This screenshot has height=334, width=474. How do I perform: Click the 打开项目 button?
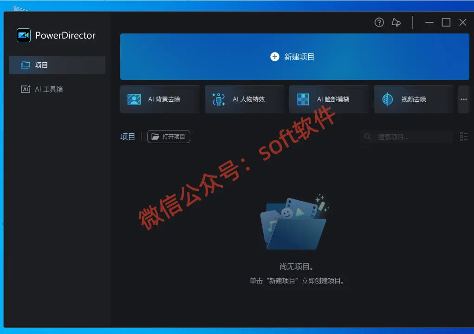169,137
